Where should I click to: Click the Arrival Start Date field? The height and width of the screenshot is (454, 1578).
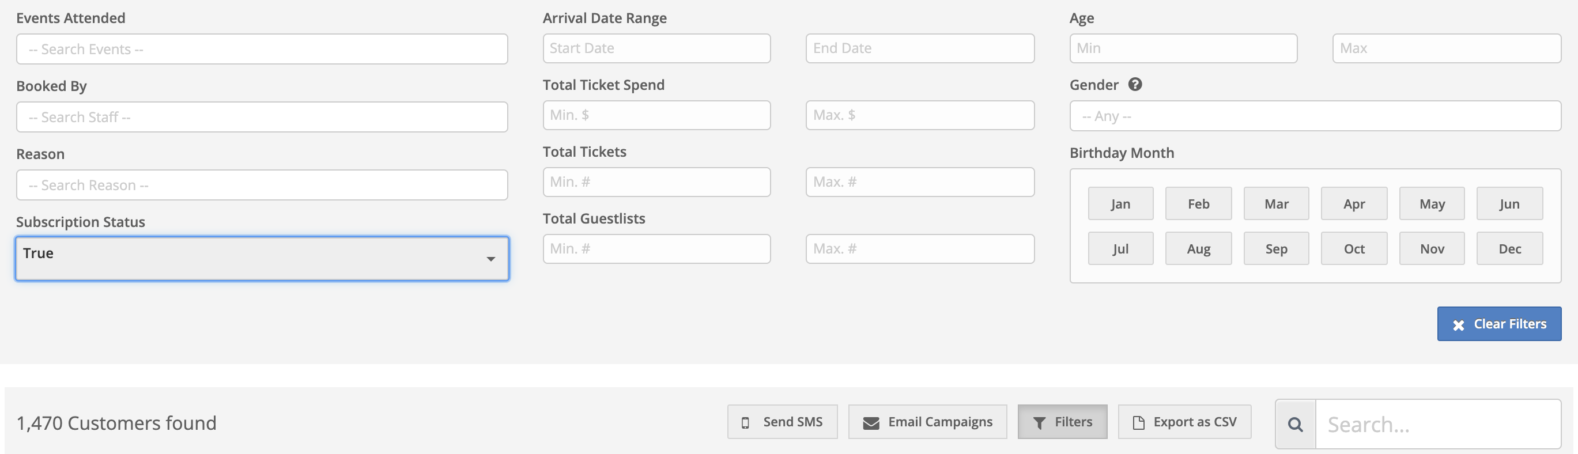point(656,48)
